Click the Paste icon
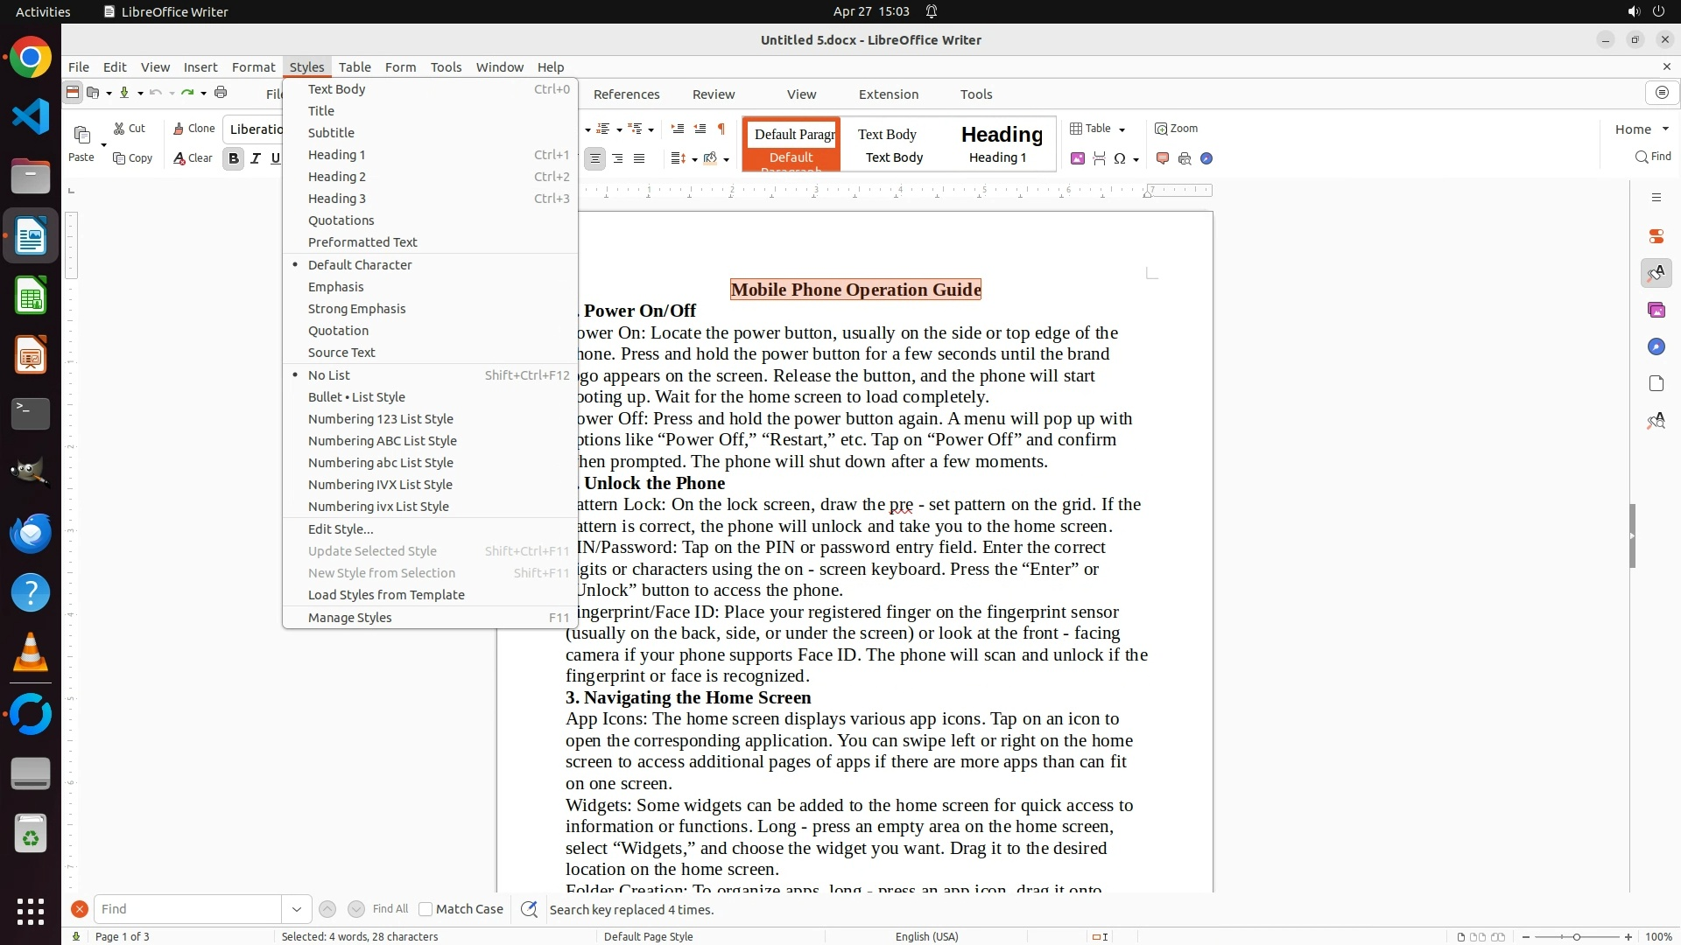The height and width of the screenshot is (945, 1681). 82,135
